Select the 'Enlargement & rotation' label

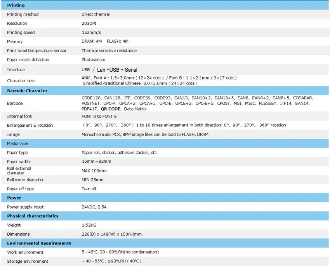click(30, 126)
